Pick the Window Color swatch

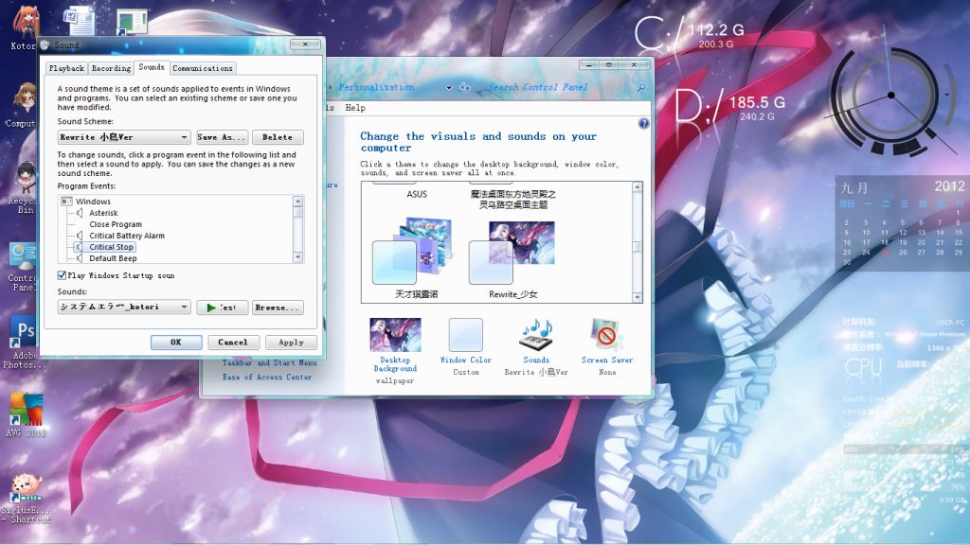465,336
